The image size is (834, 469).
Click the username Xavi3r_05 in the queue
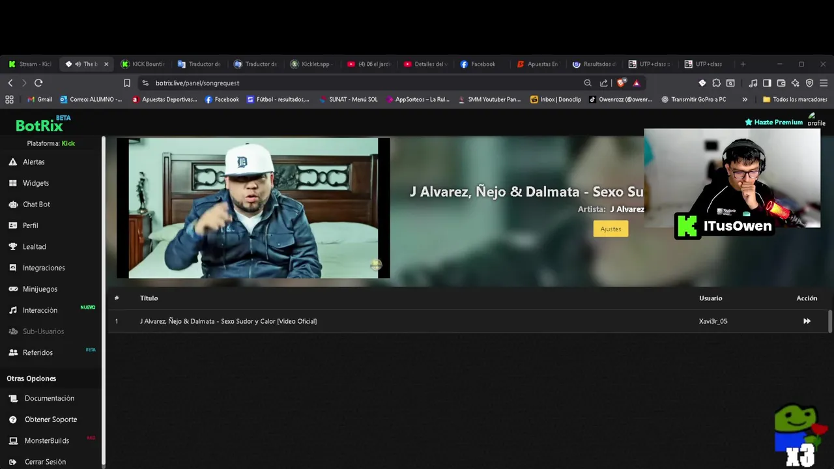click(x=713, y=321)
